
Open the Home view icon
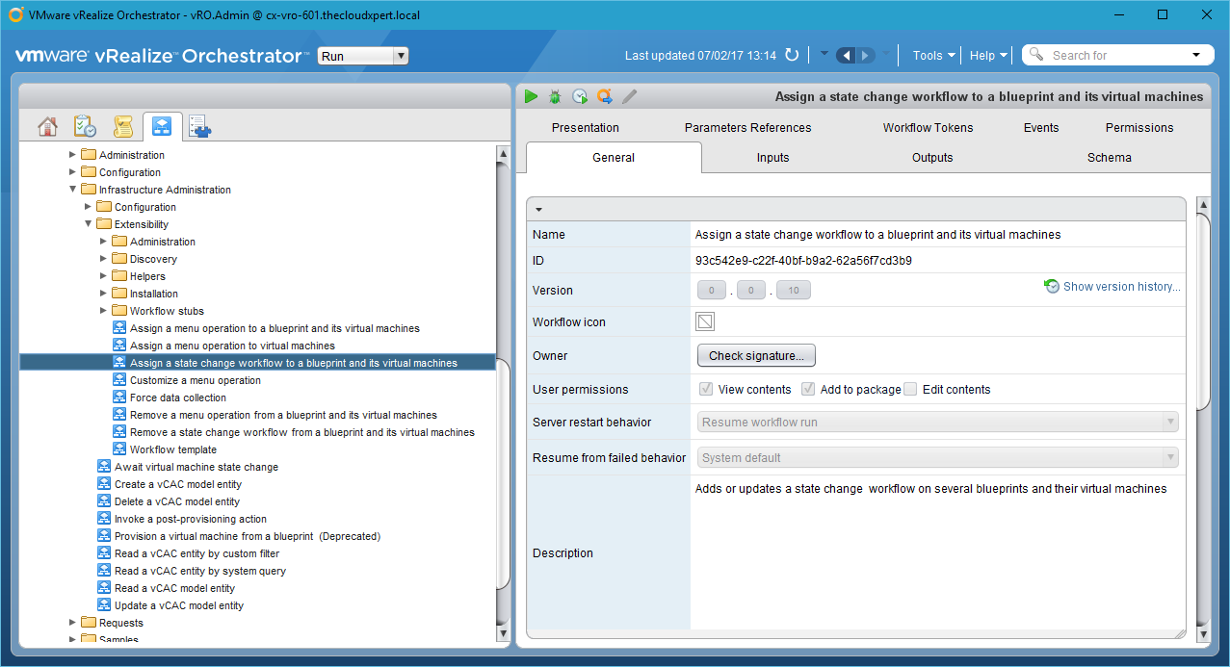click(x=47, y=126)
